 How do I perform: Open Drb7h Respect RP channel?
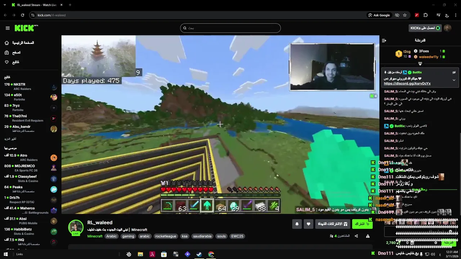click(30, 200)
